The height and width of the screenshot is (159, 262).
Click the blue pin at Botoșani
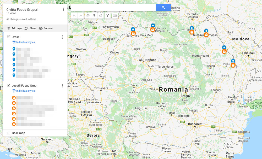206,31
